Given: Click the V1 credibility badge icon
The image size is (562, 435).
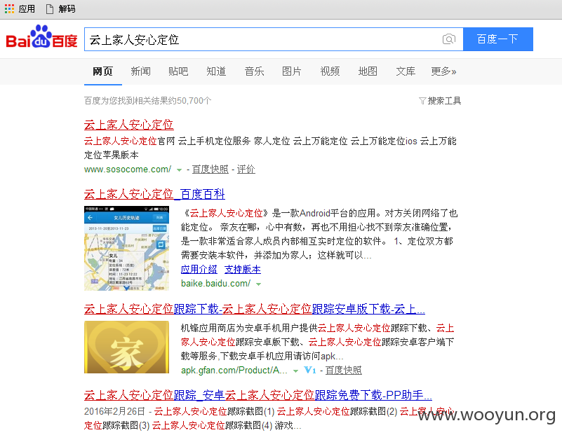Looking at the screenshot, I should tap(310, 371).
